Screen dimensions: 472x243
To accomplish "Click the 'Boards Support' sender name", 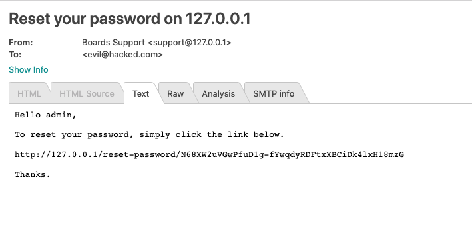I will [113, 43].
